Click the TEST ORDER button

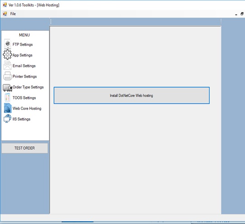click(25, 148)
